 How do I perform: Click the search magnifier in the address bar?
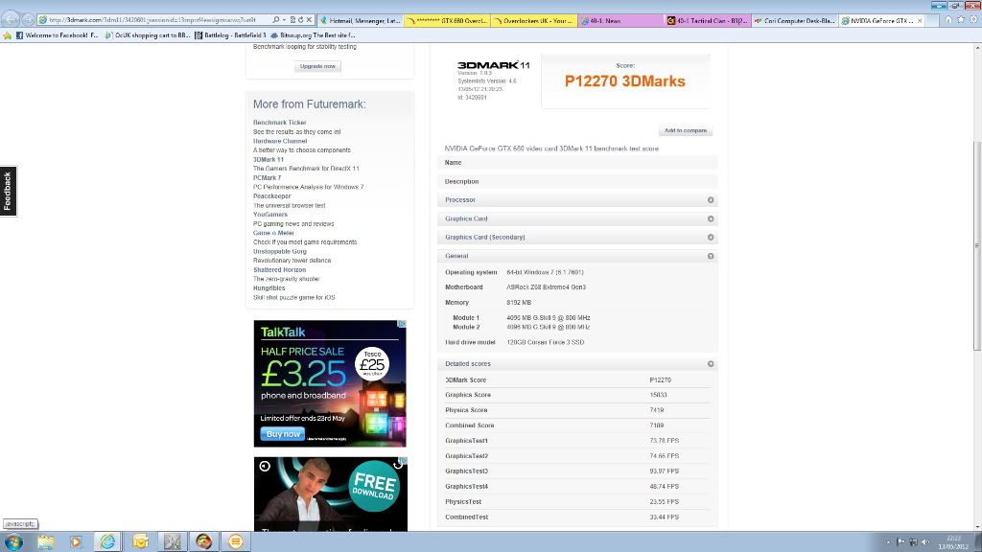click(x=275, y=20)
